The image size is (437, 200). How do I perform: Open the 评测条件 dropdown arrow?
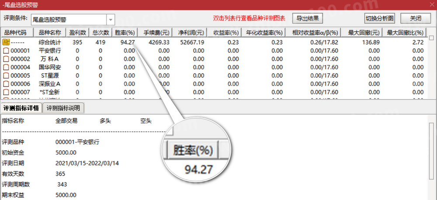[x=111, y=19]
